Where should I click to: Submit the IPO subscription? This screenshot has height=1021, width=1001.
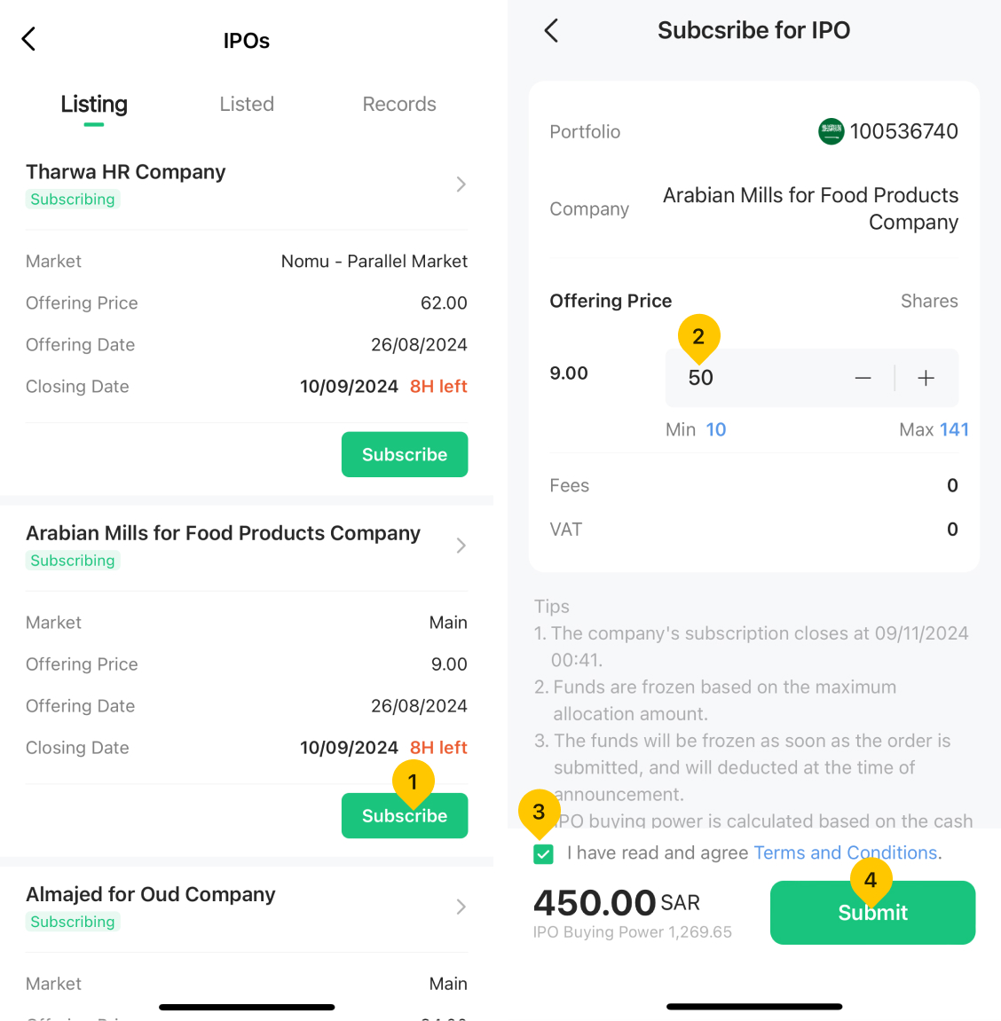pos(872,912)
